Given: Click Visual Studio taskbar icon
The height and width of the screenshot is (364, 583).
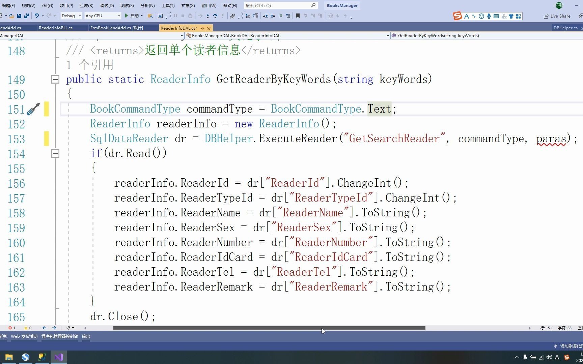Looking at the screenshot, I should (59, 357).
